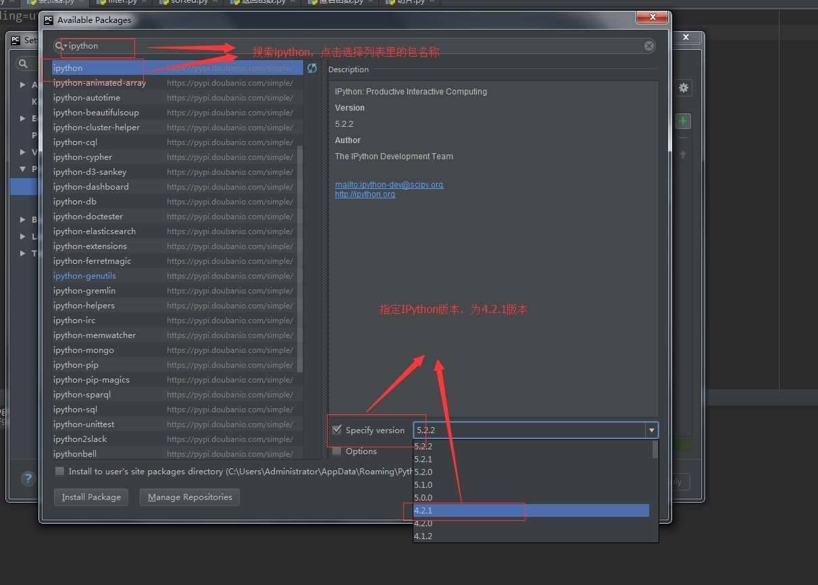818x585 pixels.
Task: Select ipython-genutils in the package list
Action: pos(84,276)
